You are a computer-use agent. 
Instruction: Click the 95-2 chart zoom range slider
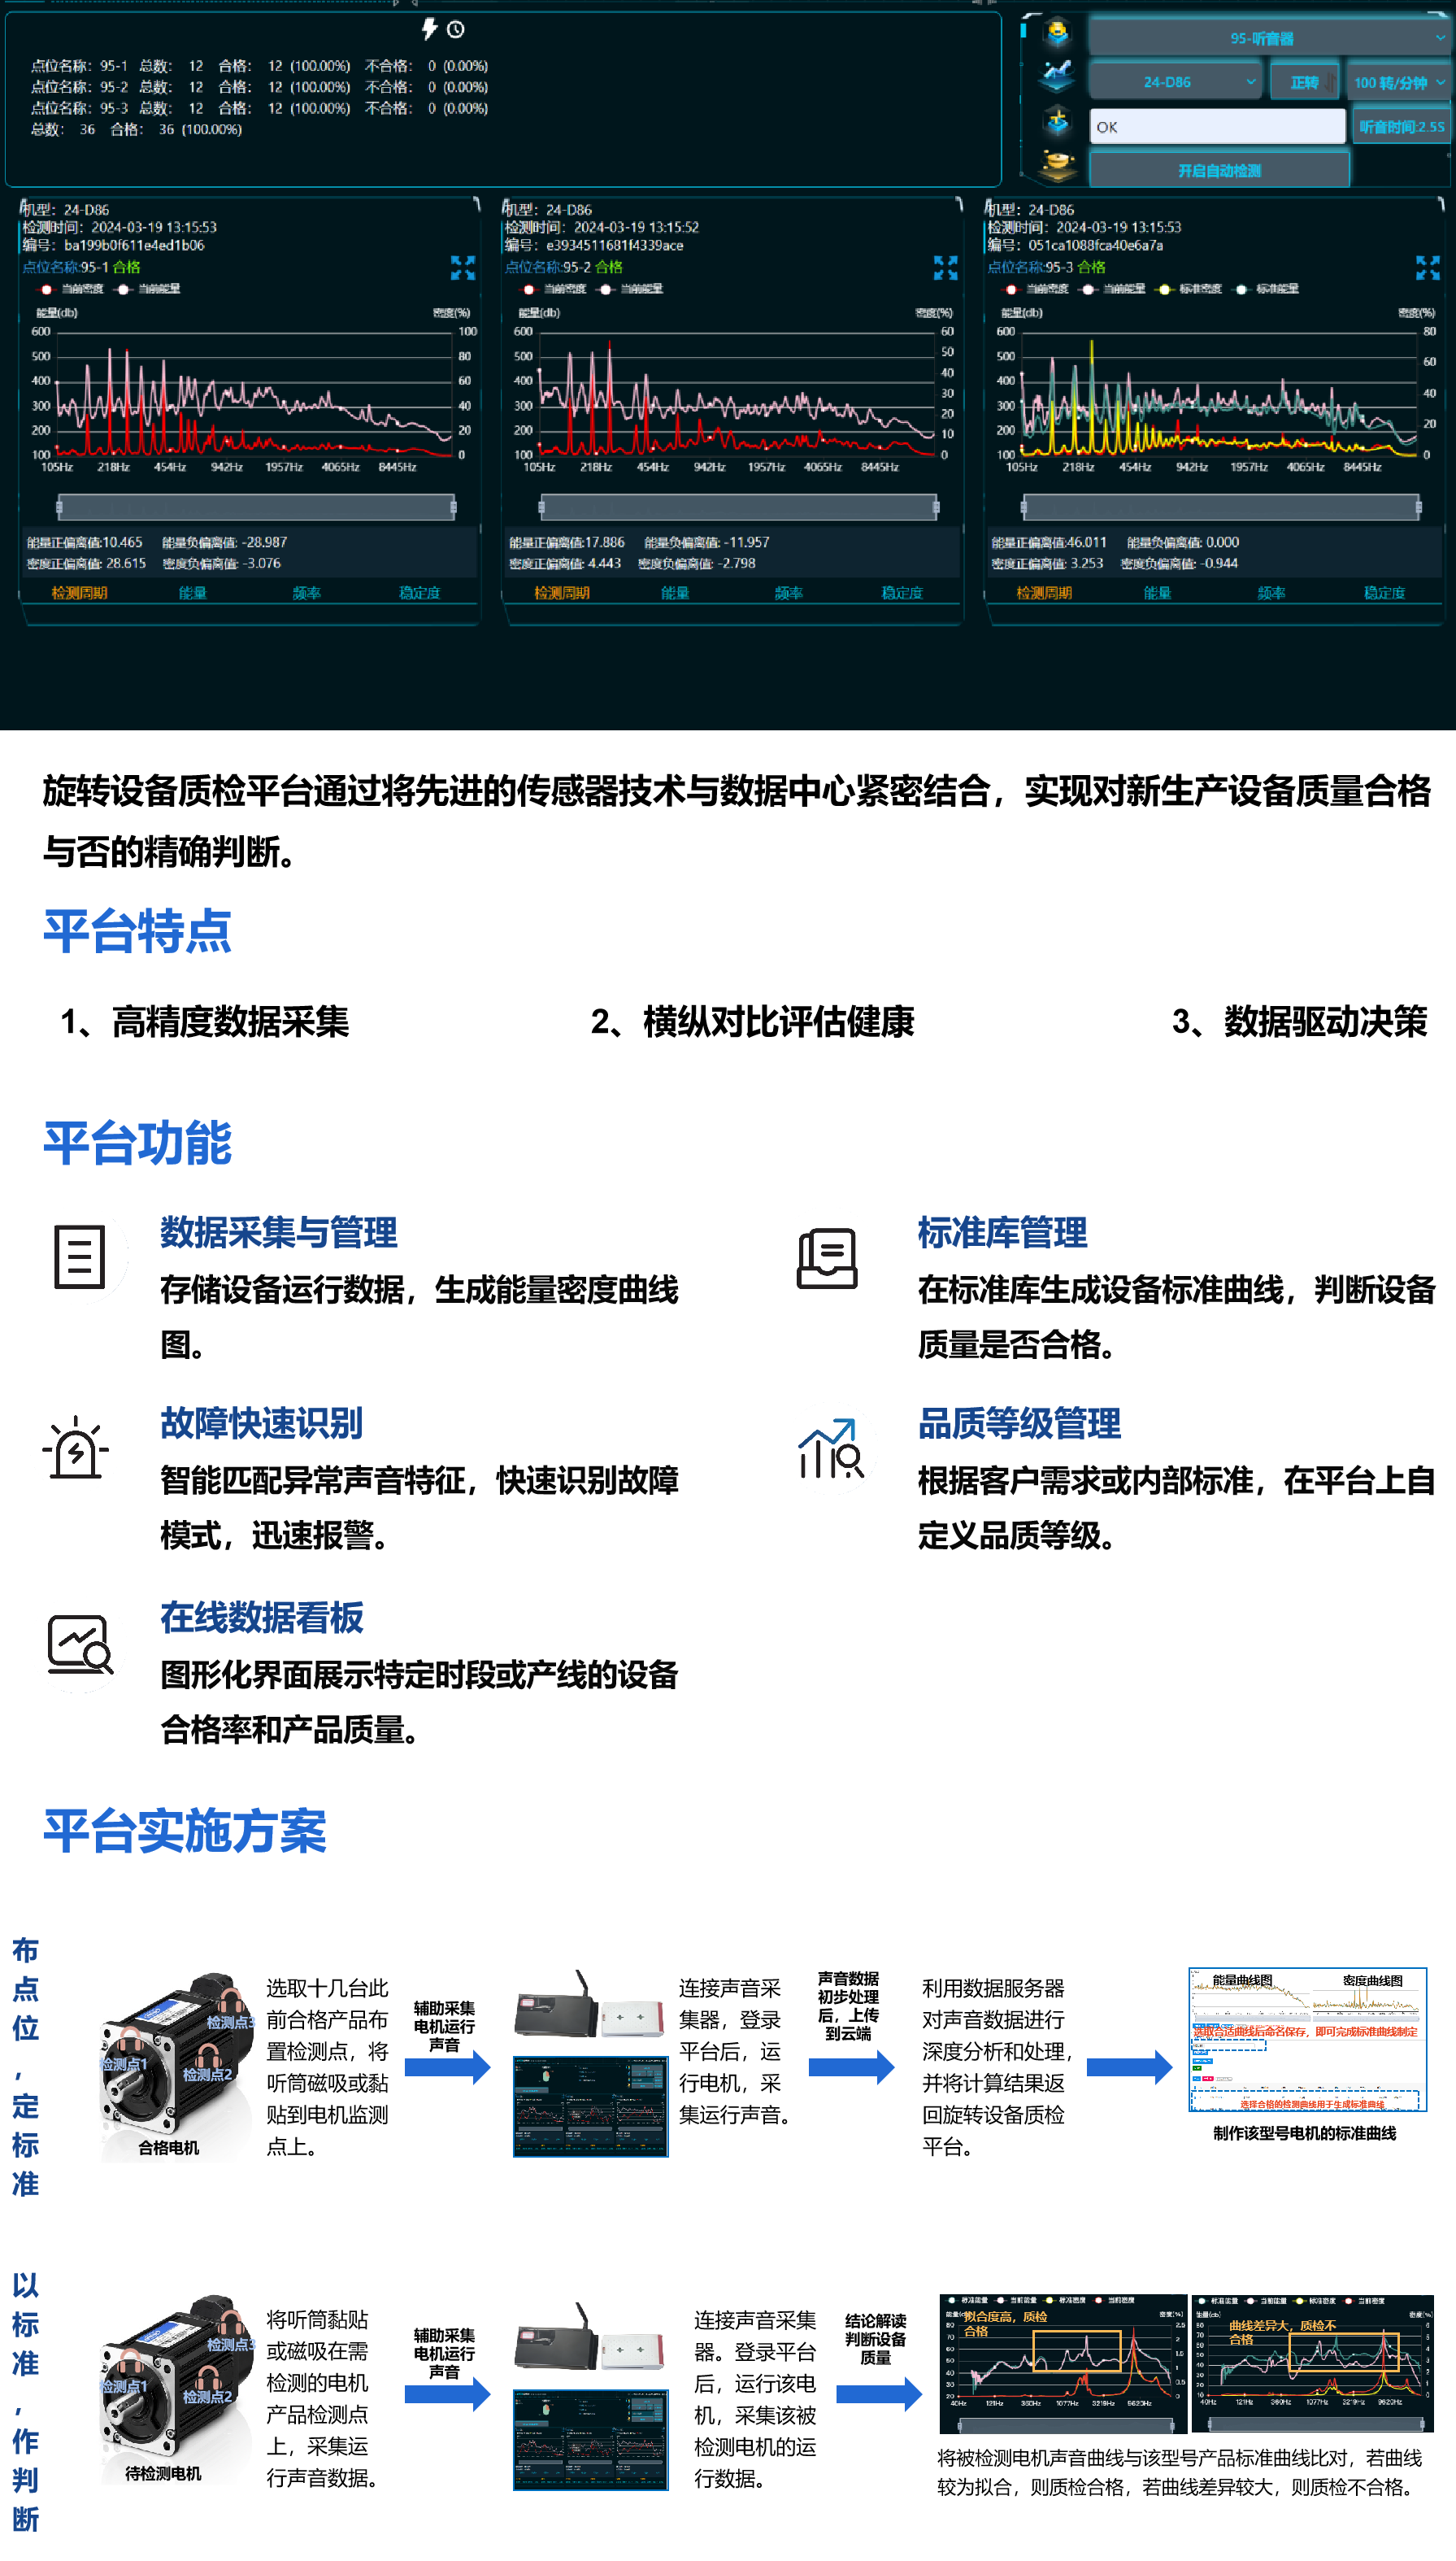[738, 508]
